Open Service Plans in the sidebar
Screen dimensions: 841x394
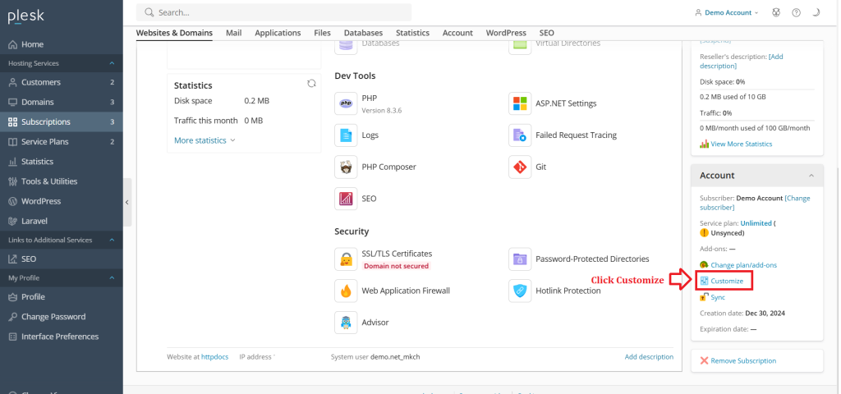click(x=61, y=141)
